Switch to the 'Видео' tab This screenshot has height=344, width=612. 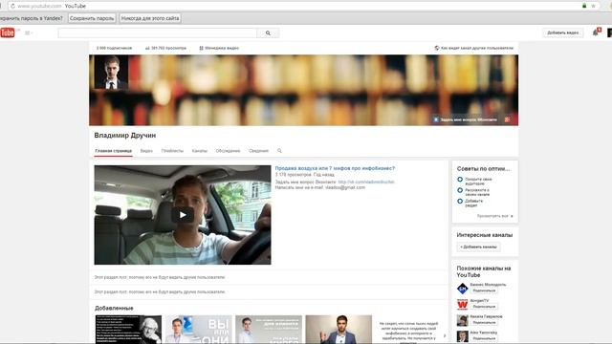tap(146, 151)
